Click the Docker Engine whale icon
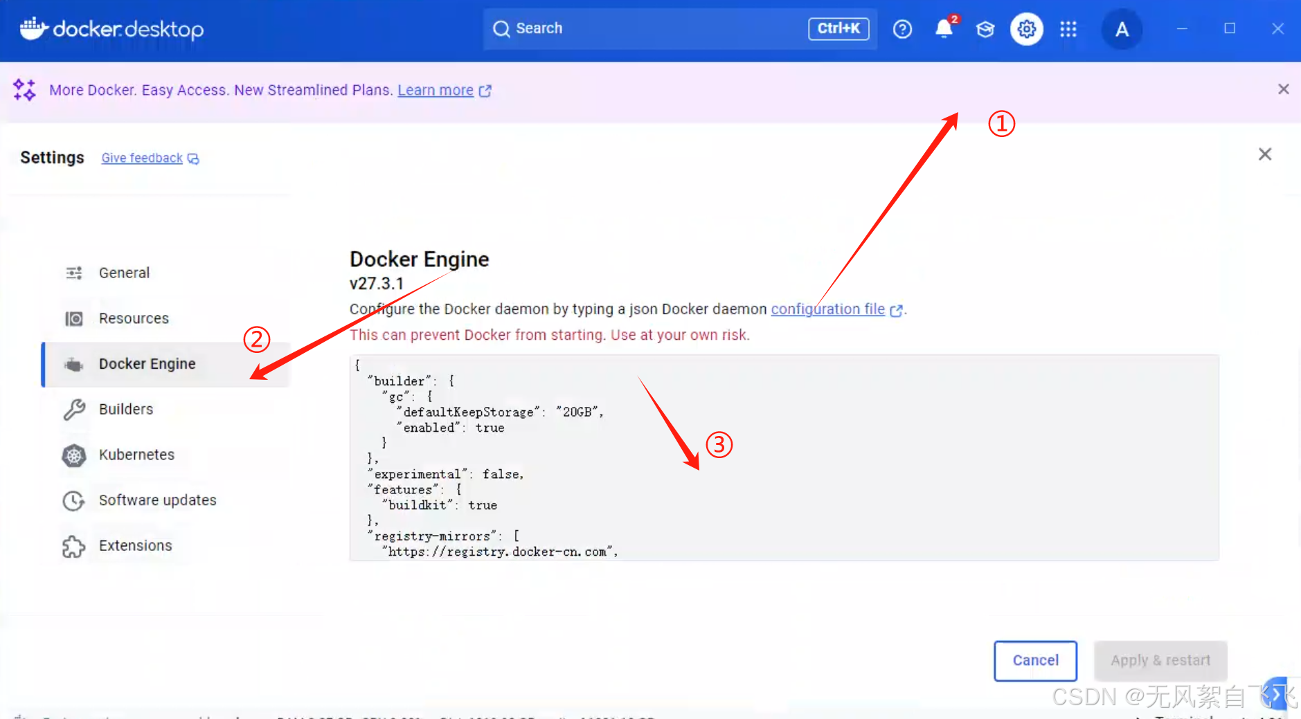The image size is (1301, 719). pyautogui.click(x=73, y=365)
